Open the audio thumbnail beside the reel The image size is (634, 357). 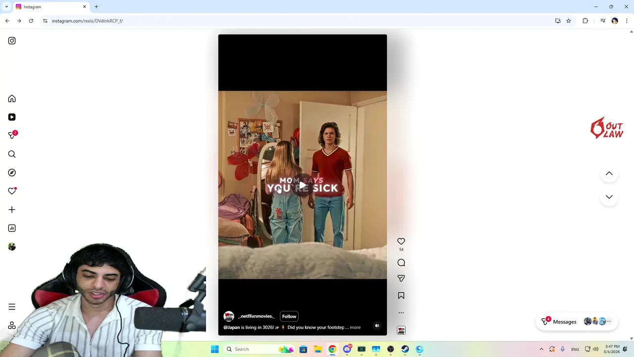point(401,330)
